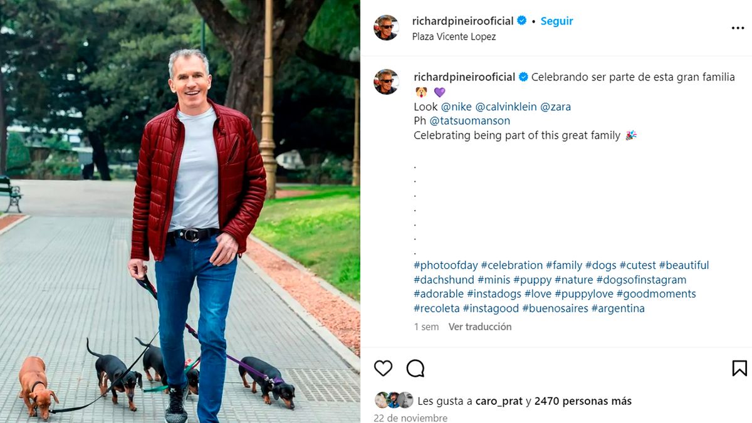This screenshot has width=752, height=423.
Task: Open caro_prat's profile from likes
Action: point(499,401)
